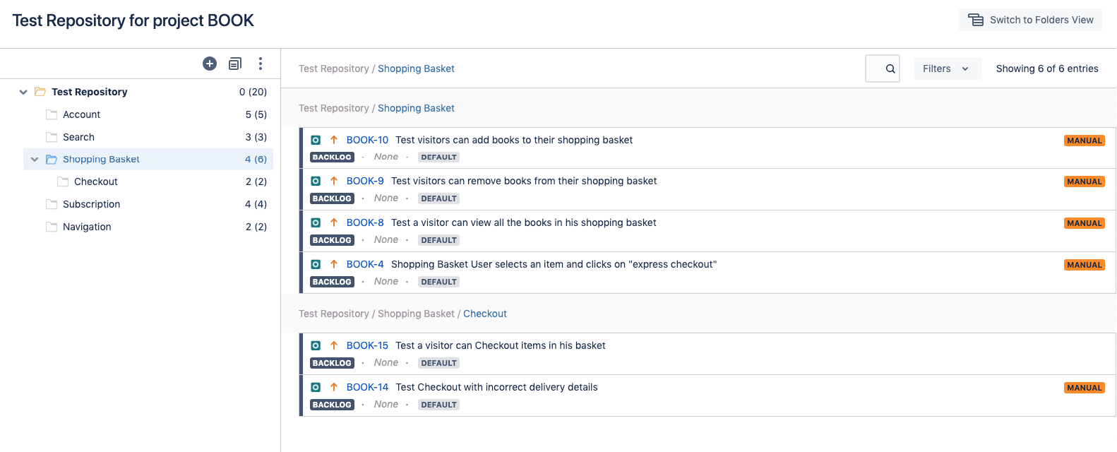Click the Account folder icon in tree
The image size is (1117, 452).
[52, 114]
